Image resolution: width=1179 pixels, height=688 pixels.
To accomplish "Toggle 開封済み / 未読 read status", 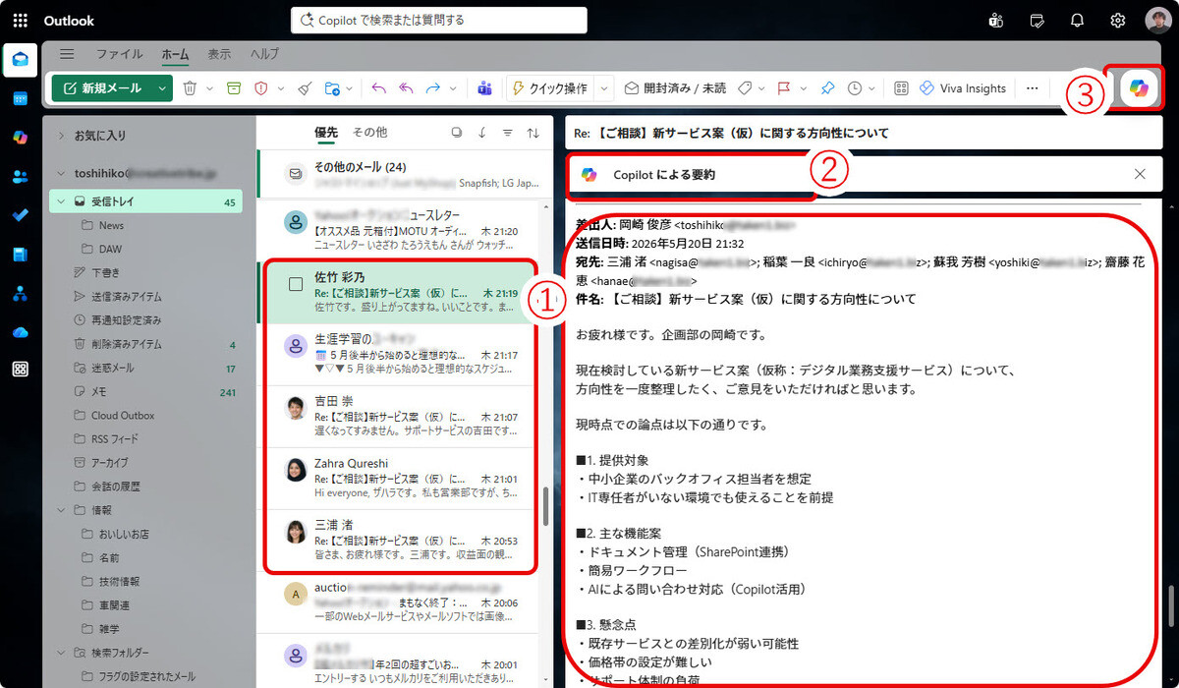I will 675,88.
